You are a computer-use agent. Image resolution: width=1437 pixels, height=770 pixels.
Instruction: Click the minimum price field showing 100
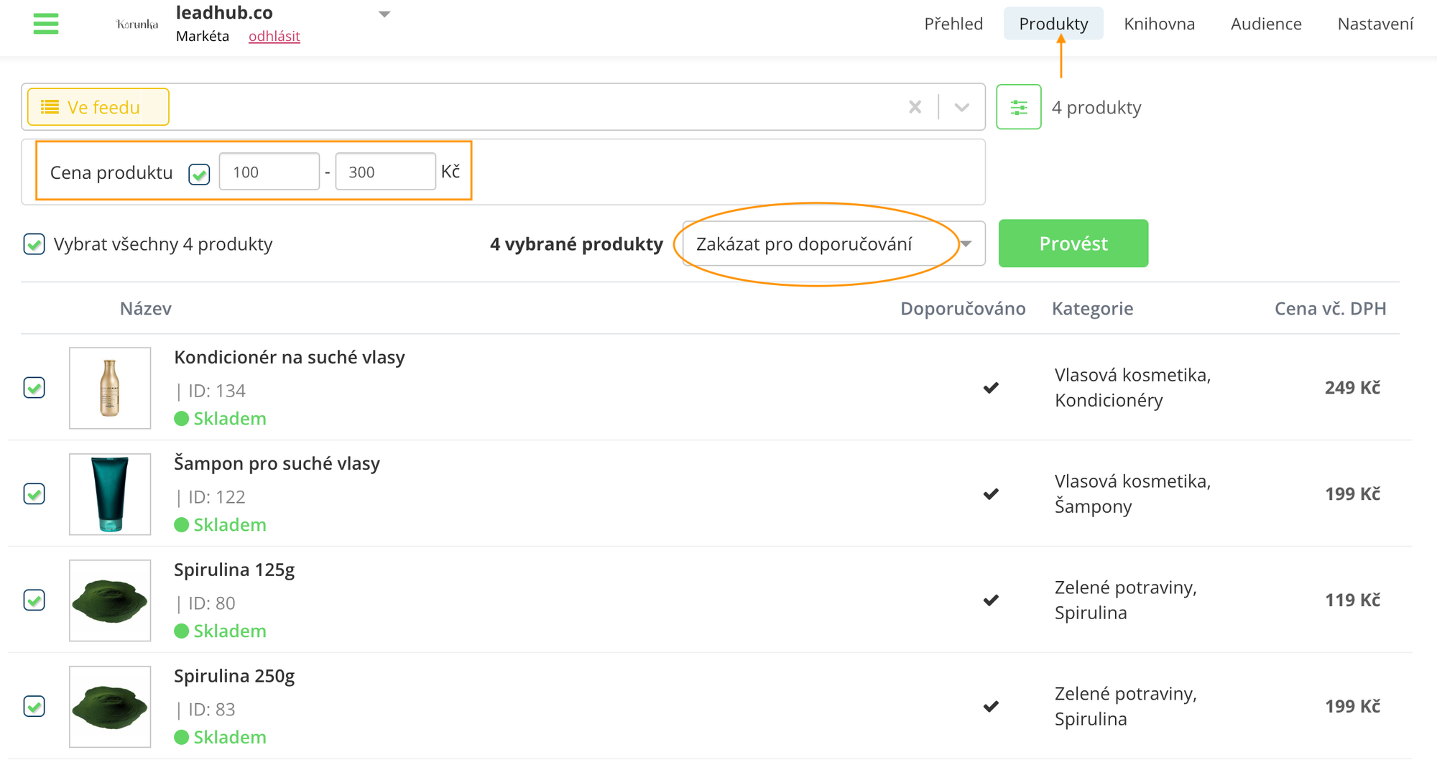pyautogui.click(x=269, y=172)
